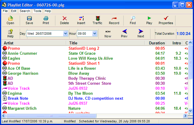The width and height of the screenshot is (194, 125).
Task: Jump to the Next hour arrow
Action: pos(141,31)
